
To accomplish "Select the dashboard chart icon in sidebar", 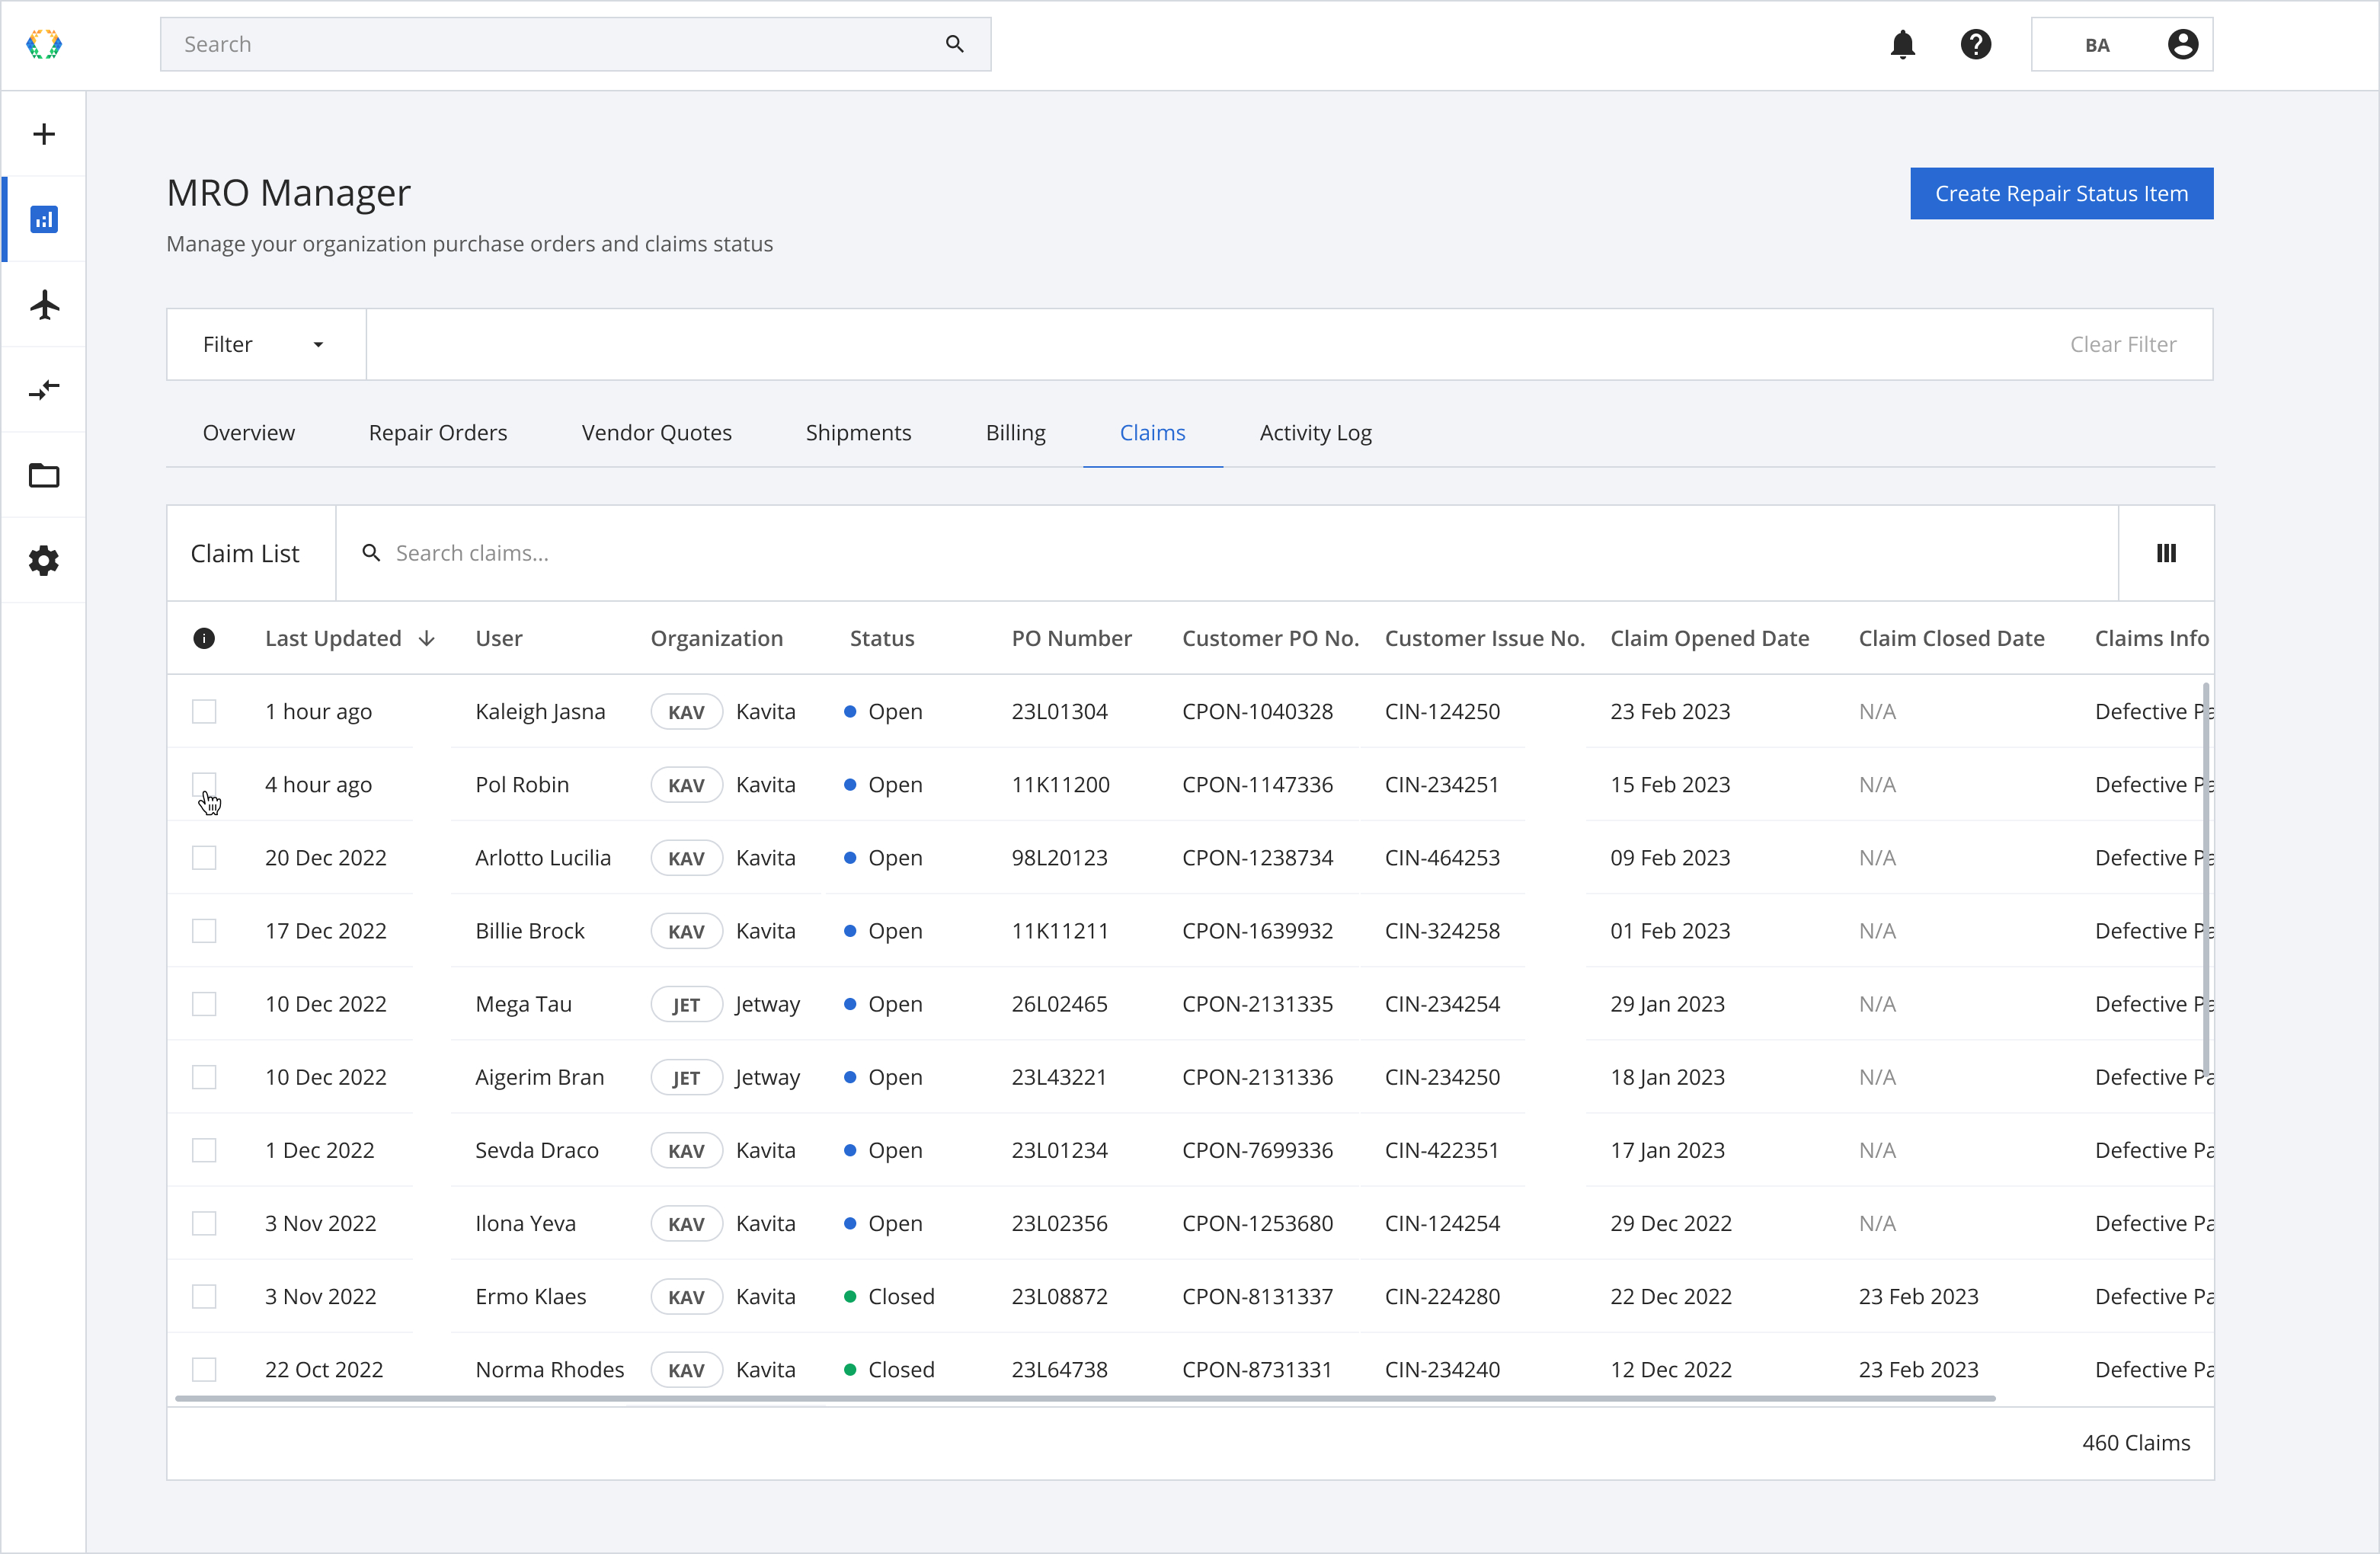I will coord(44,219).
